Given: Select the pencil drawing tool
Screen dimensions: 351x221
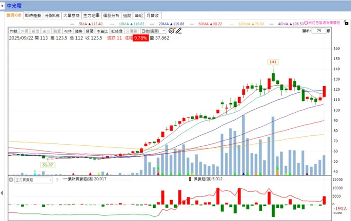Looking at the screenshot, I should pos(178,31).
